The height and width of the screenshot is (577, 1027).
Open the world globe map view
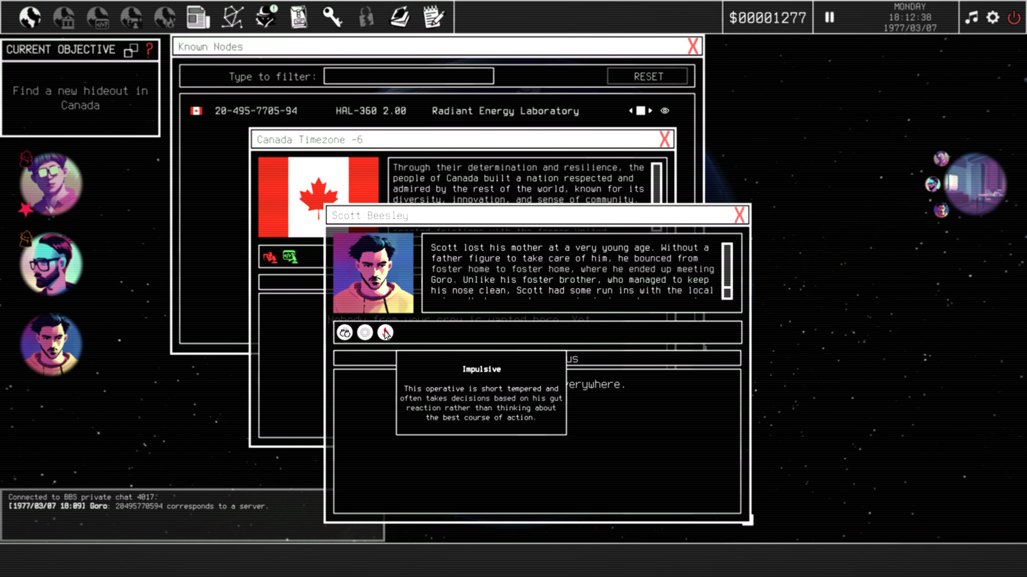click(30, 18)
